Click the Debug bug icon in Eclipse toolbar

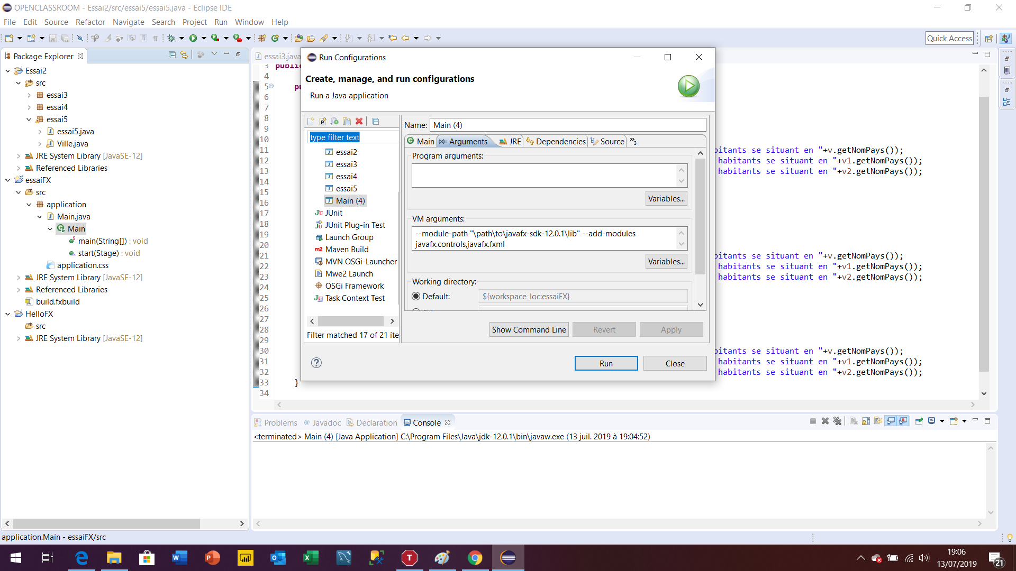tap(171, 38)
